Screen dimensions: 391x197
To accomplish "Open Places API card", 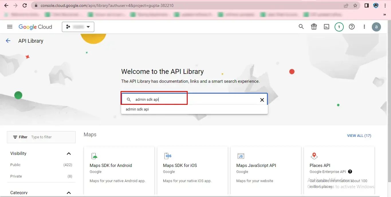I will pyautogui.click(x=339, y=171).
